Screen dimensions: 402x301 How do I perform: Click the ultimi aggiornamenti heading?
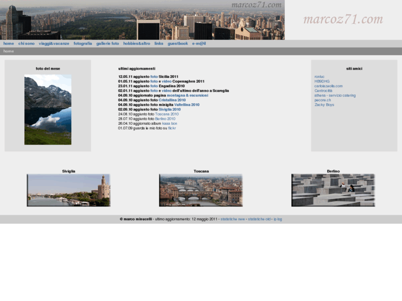coord(137,68)
